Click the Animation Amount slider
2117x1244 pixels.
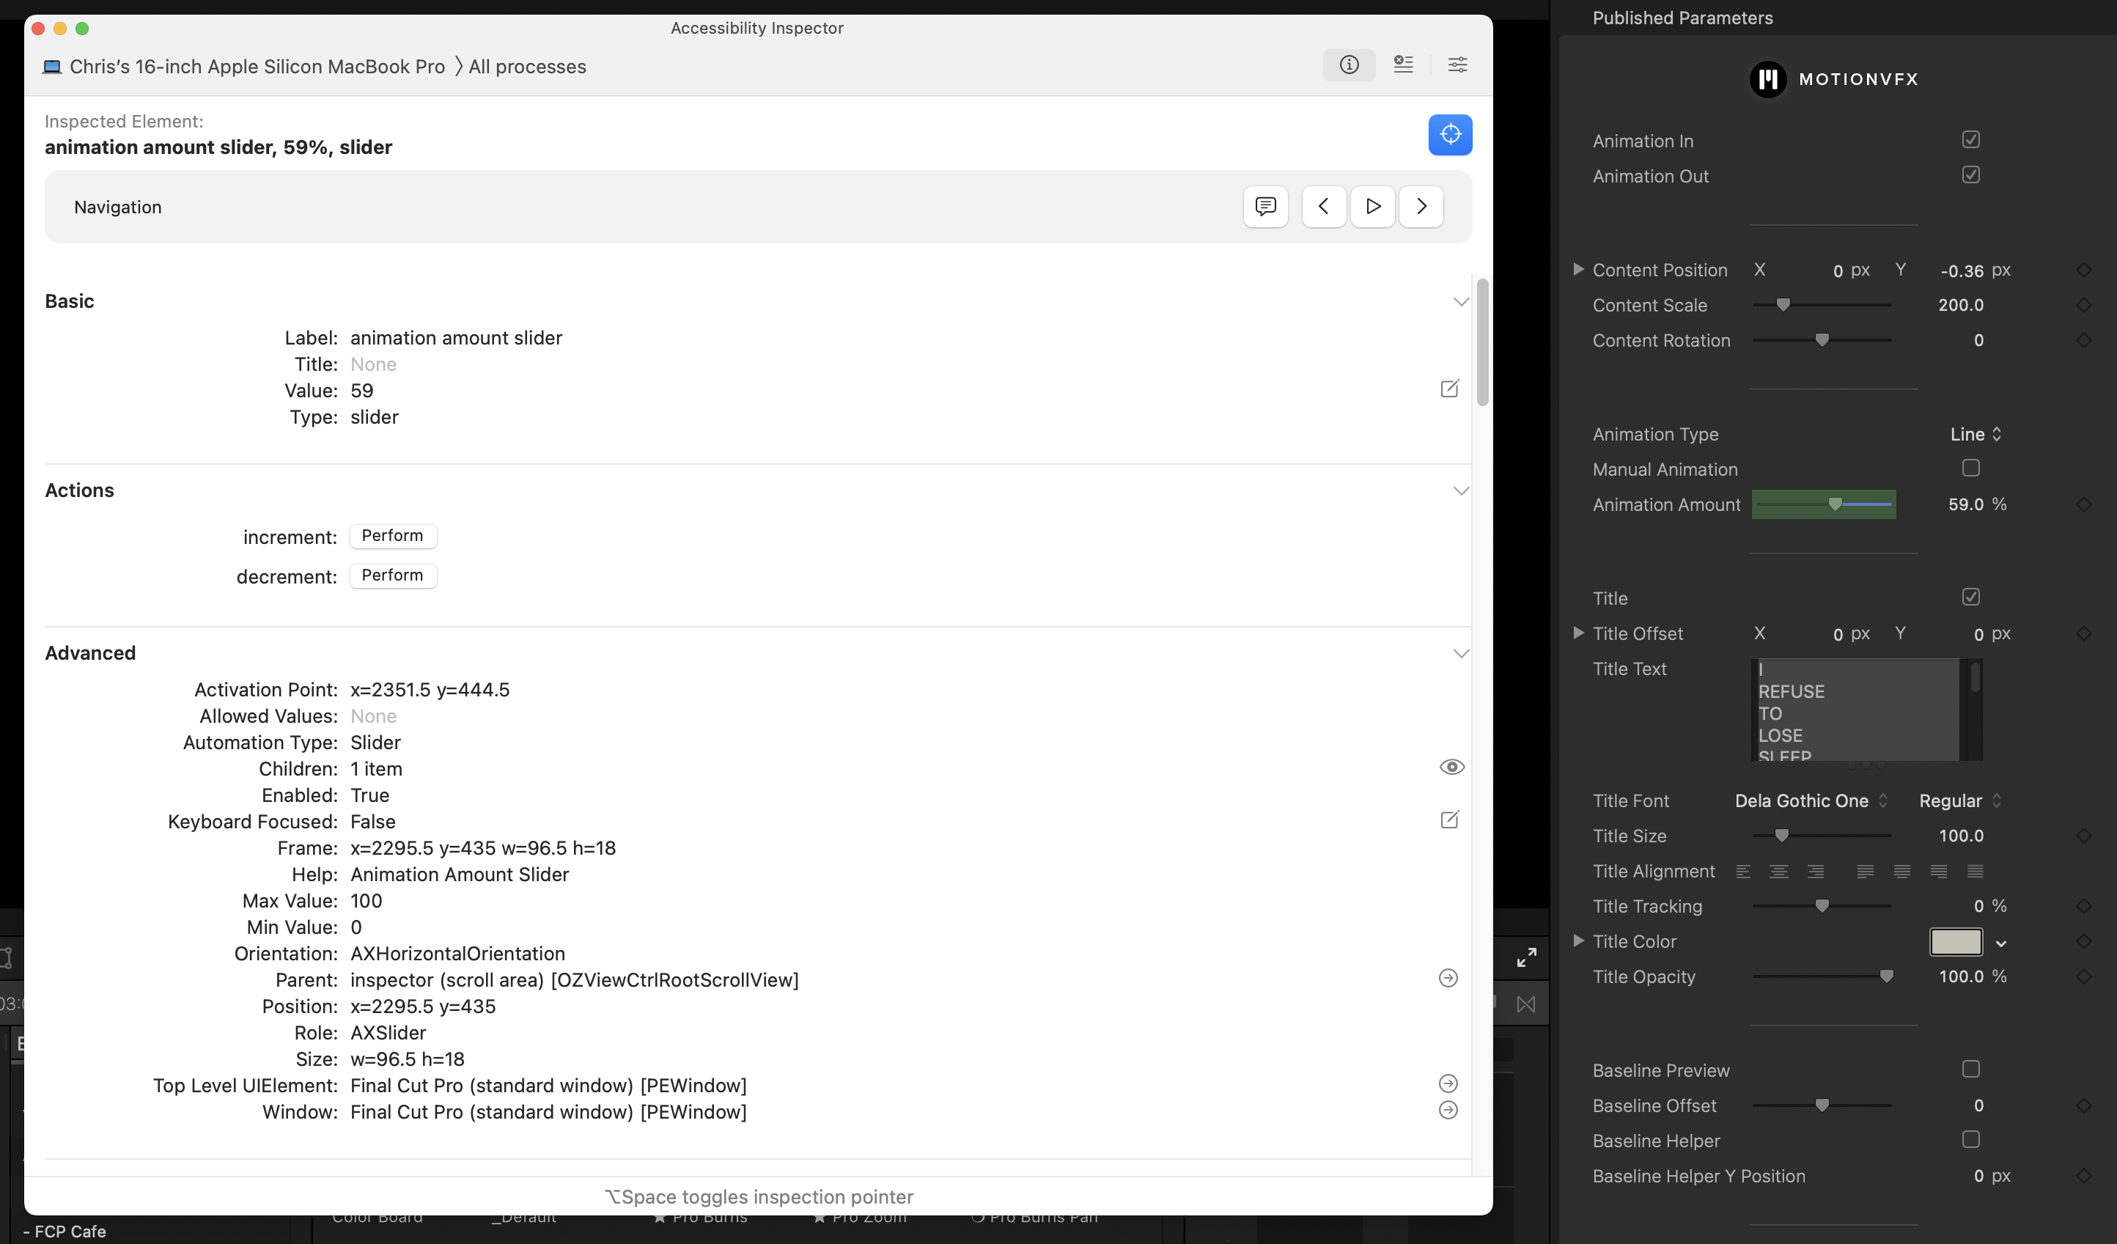pyautogui.click(x=1823, y=504)
